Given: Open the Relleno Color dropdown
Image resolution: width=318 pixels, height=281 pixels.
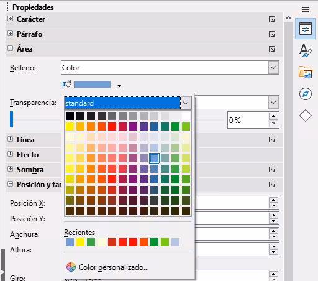Looking at the screenshot, I should 273,68.
